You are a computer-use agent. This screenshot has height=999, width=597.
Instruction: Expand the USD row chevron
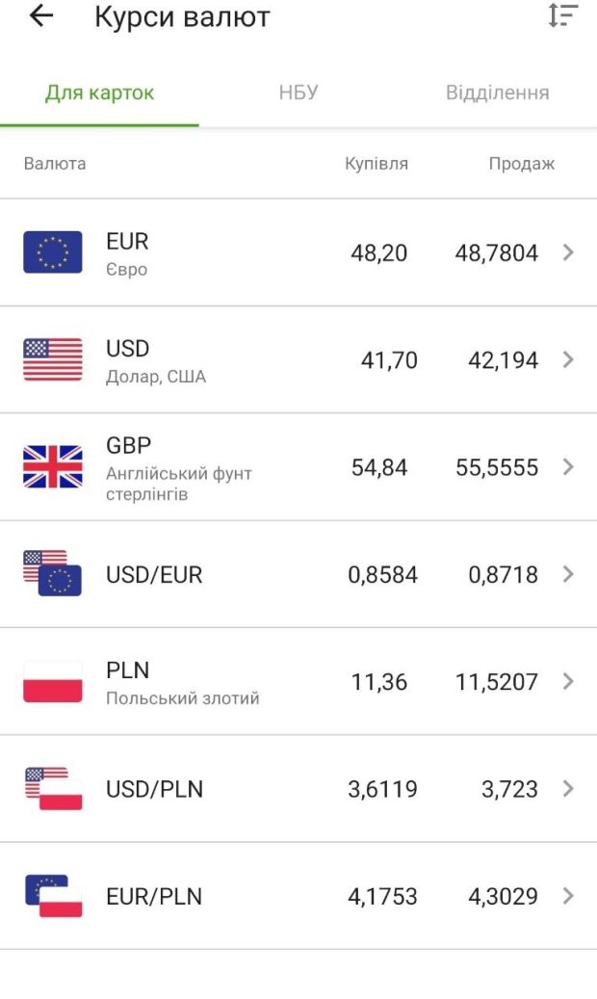point(568,360)
